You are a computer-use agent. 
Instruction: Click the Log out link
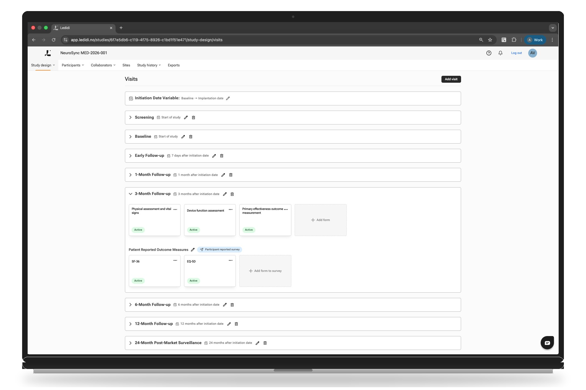[516, 53]
